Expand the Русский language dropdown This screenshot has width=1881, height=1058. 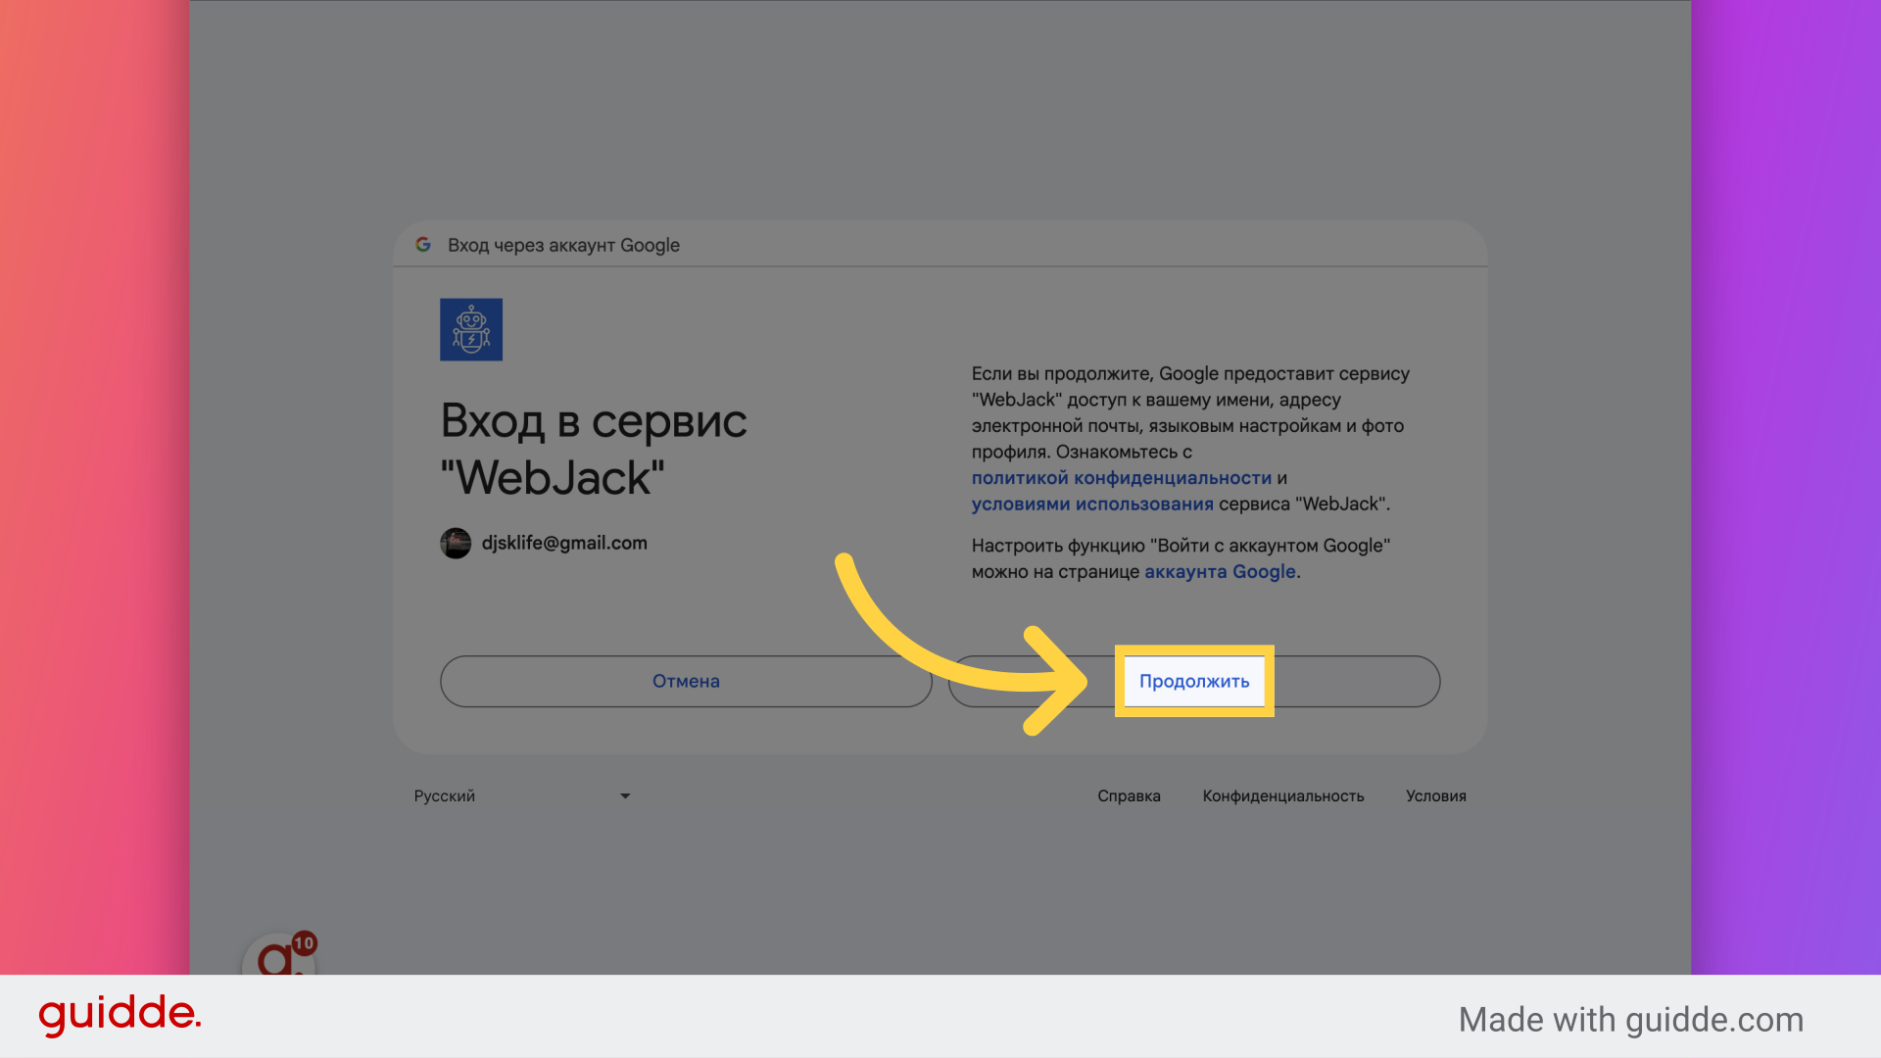coord(522,795)
